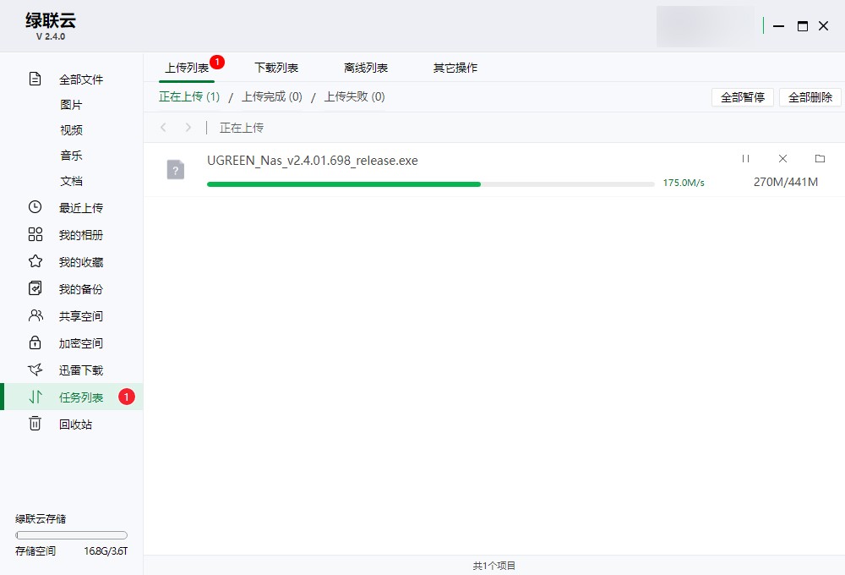This screenshot has width=845, height=575.
Task: Switch to the 下载列表 tab
Action: 276,68
